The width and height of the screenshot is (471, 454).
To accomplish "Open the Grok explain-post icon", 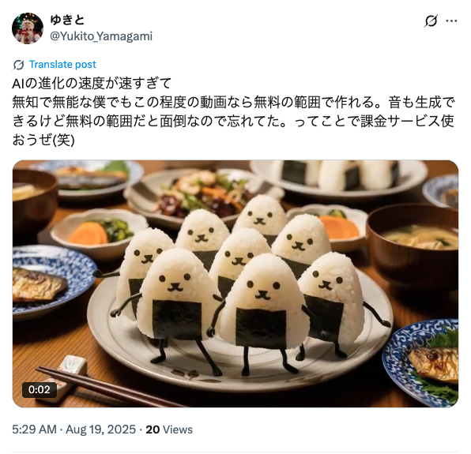I will click(431, 21).
